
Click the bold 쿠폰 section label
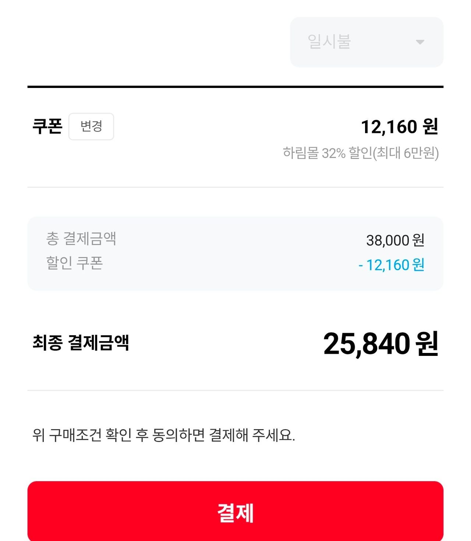(x=47, y=126)
